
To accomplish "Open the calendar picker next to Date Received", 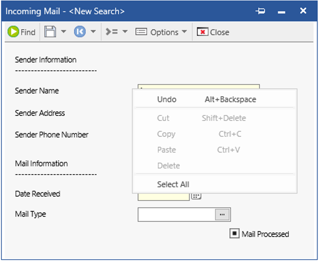I will (196, 196).
